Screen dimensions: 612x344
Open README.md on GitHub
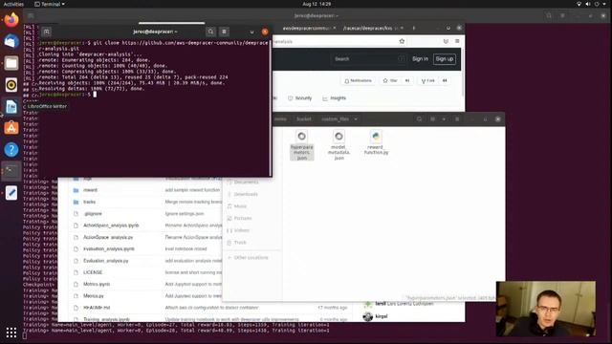click(x=97, y=308)
